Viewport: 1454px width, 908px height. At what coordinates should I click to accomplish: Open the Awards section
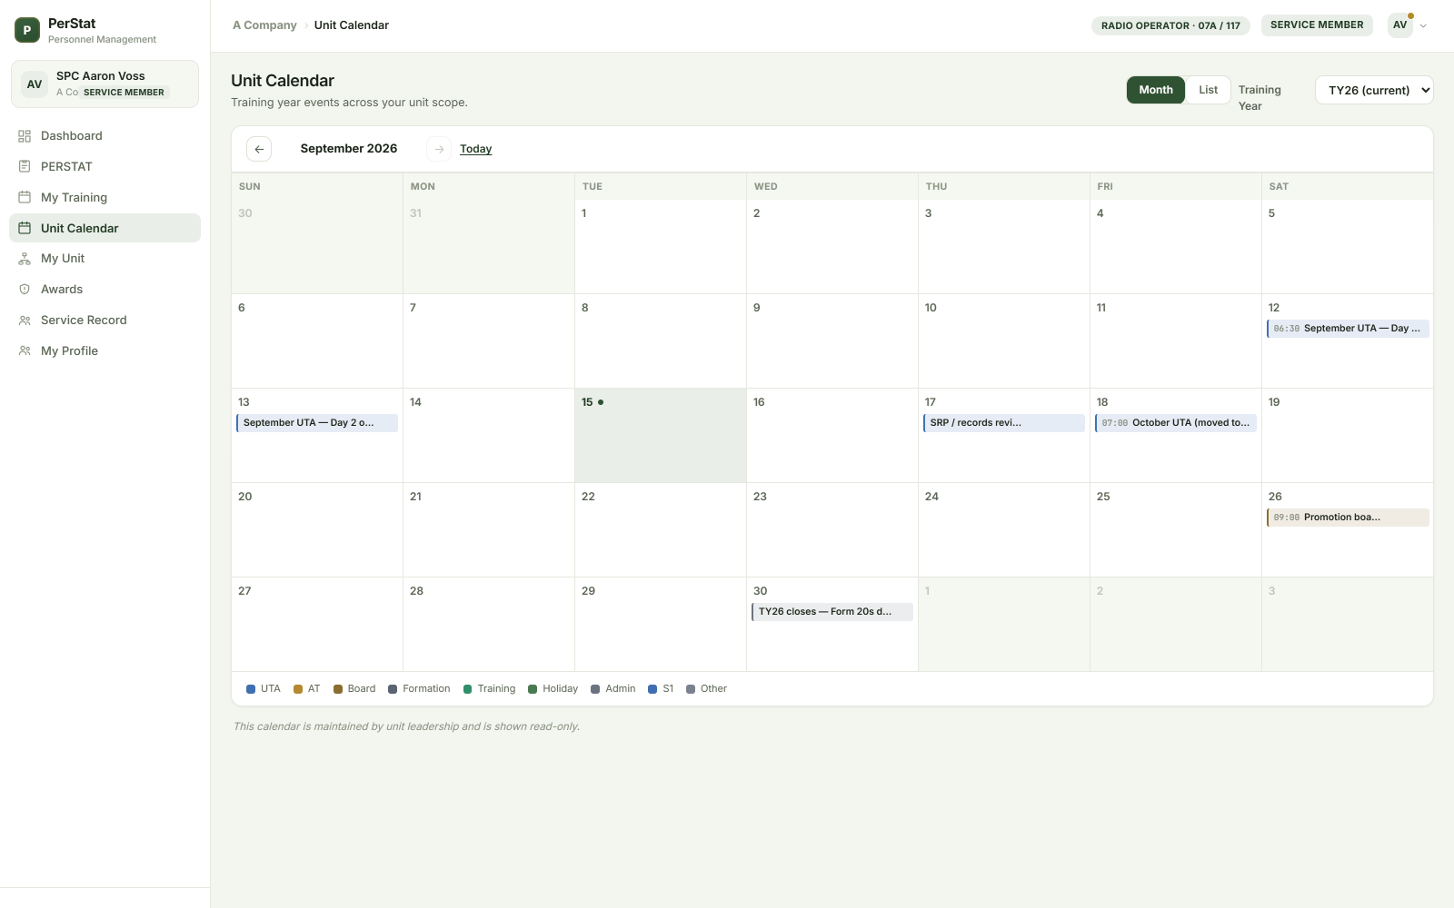[x=105, y=290]
